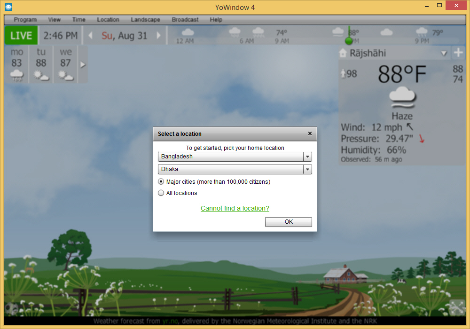Select the All locations radio button
This screenshot has width=470, height=329.
(x=161, y=193)
